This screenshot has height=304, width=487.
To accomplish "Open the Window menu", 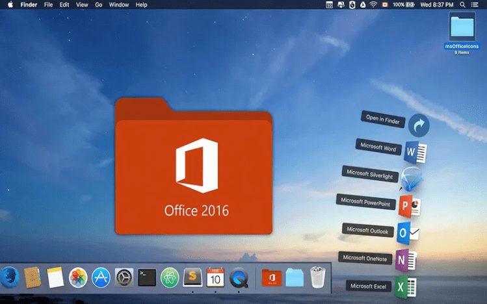I will tap(119, 5).
